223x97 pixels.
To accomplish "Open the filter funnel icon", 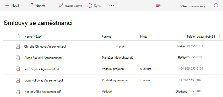I will [x=202, y=6].
